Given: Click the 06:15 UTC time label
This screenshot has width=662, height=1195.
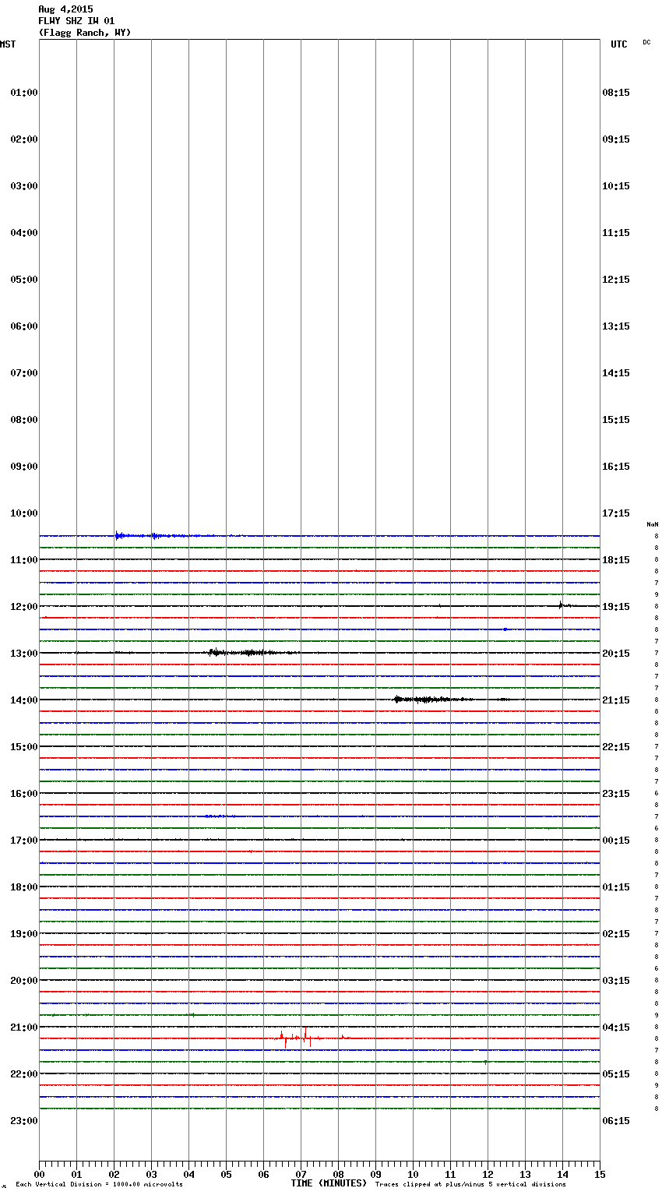Looking at the screenshot, I should point(616,1121).
